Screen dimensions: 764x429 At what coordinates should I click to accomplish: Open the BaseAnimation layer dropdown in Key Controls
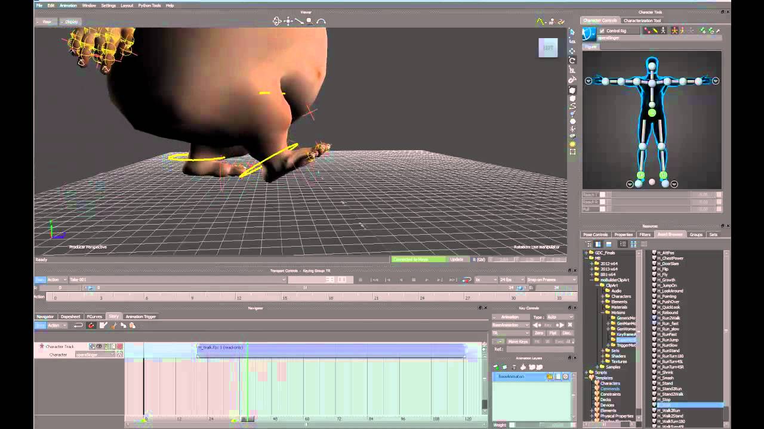(x=511, y=325)
